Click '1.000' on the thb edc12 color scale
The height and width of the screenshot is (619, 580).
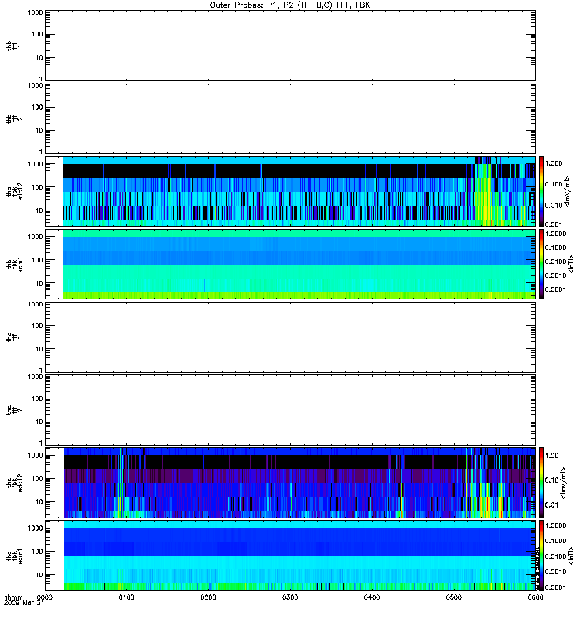[554, 163]
